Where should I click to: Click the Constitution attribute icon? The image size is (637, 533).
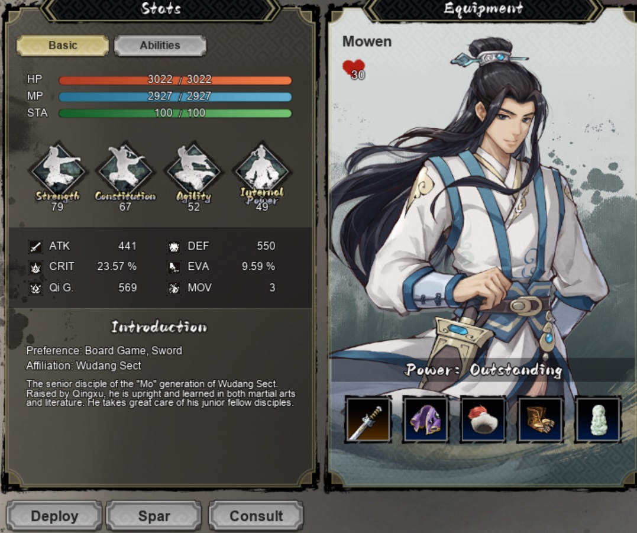(125, 170)
